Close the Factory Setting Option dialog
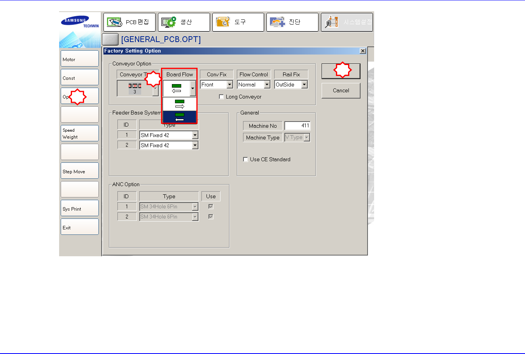This screenshot has width=525, height=354. coord(363,51)
